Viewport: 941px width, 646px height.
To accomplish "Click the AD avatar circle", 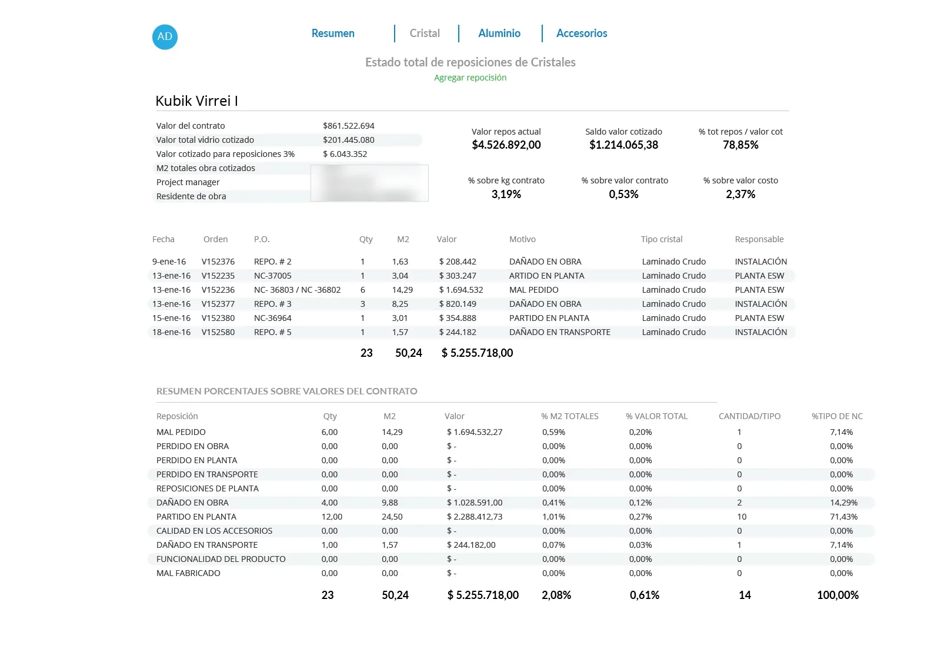I will (165, 37).
